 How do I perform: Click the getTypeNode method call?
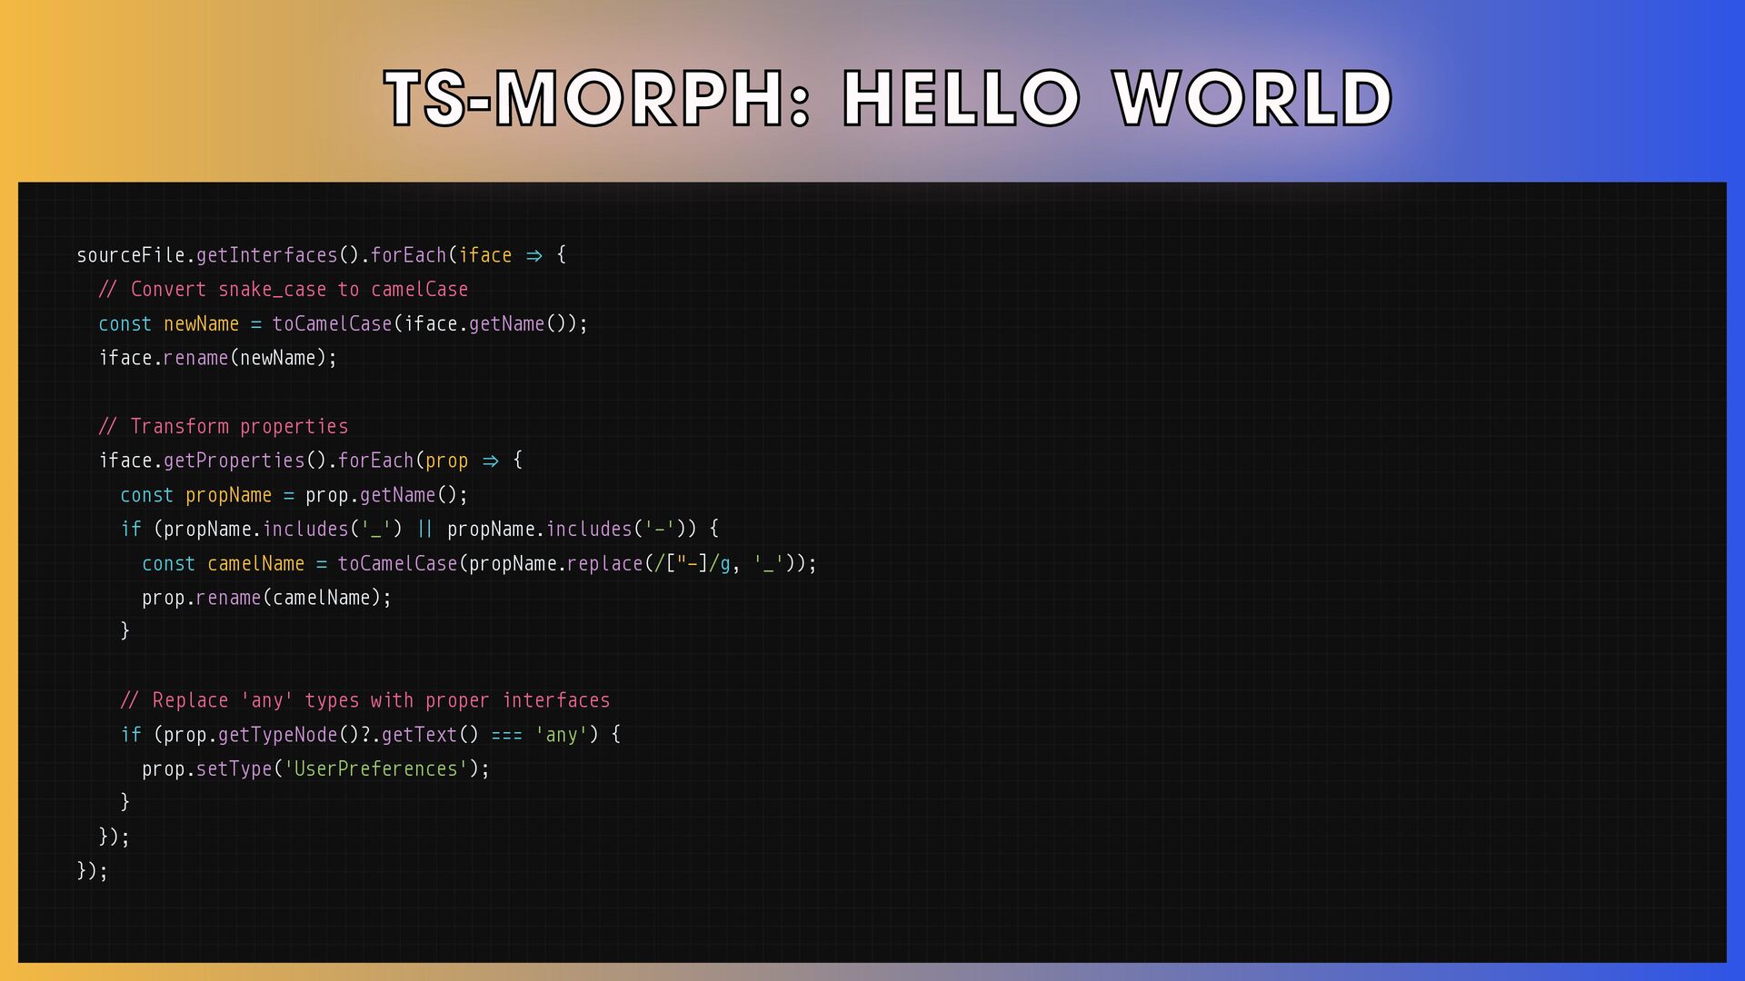(277, 735)
